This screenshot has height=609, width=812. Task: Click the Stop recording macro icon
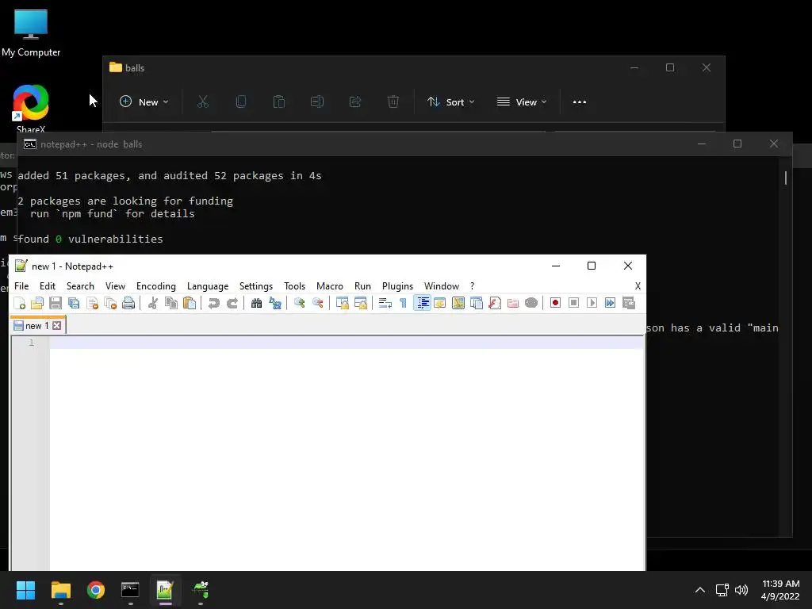click(574, 304)
